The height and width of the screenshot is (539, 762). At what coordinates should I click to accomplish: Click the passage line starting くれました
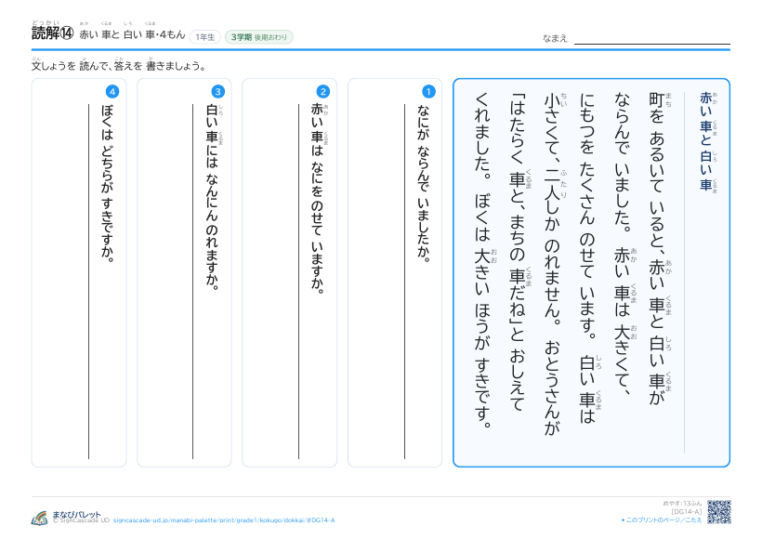482,260
